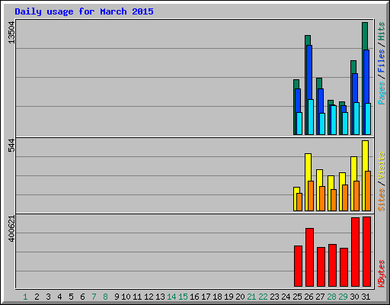Click day label 29 on the x-axis
Viewport: 390px width, 305px height.
click(343, 297)
